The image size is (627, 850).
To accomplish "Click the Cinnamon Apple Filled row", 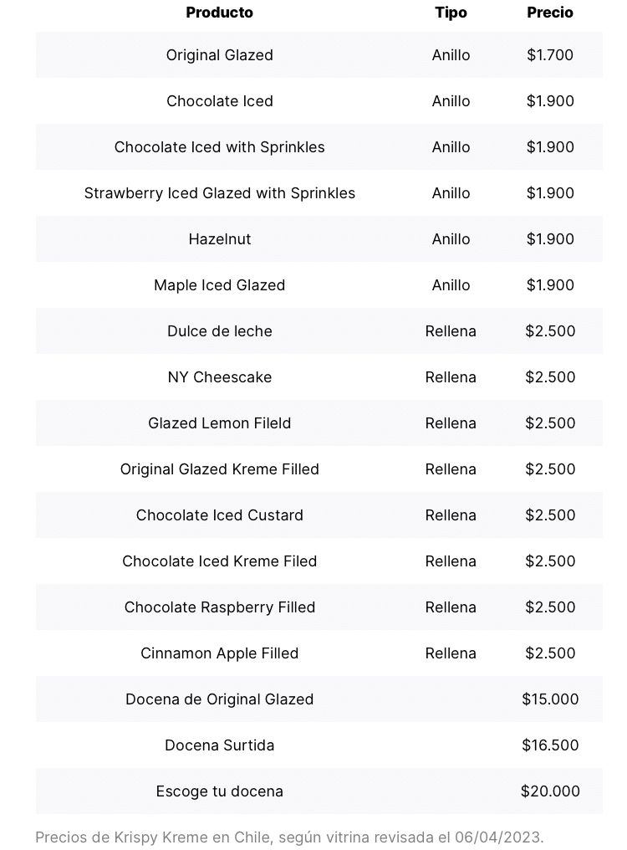I will pos(219,653).
